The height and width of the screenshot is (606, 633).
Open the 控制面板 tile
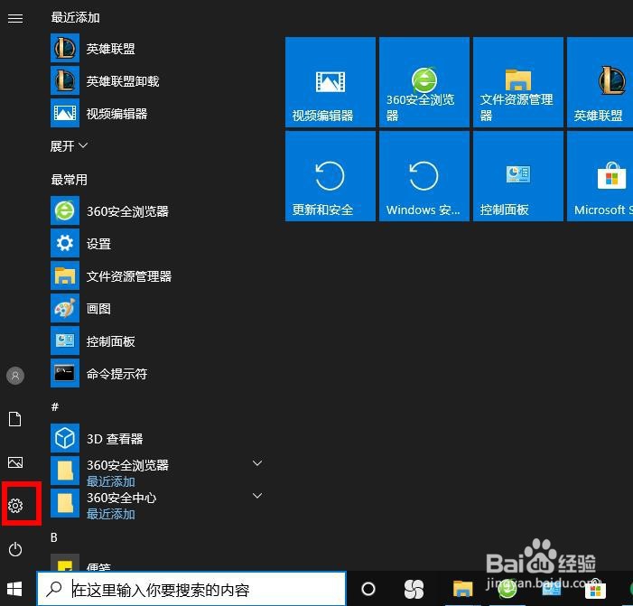(x=518, y=176)
